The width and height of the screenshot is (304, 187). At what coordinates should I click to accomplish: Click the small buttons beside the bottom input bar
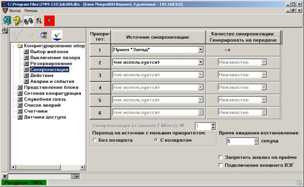tap(75, 176)
